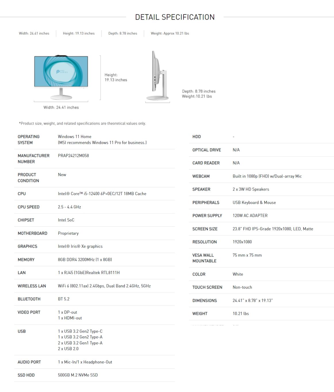
Task: Click the OPERATING SYSTEM row label
Action: click(28, 140)
